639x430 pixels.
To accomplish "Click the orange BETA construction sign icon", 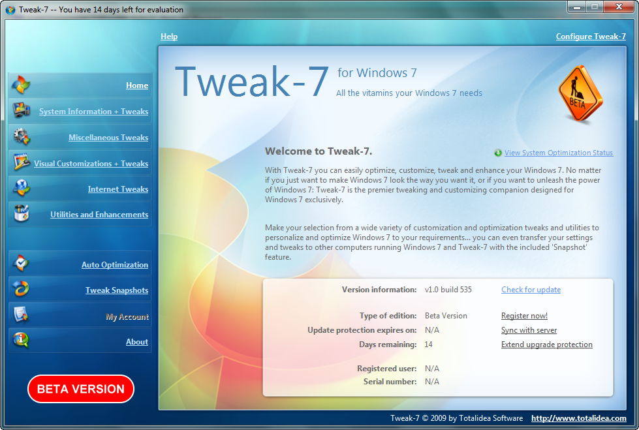I will tap(580, 94).
